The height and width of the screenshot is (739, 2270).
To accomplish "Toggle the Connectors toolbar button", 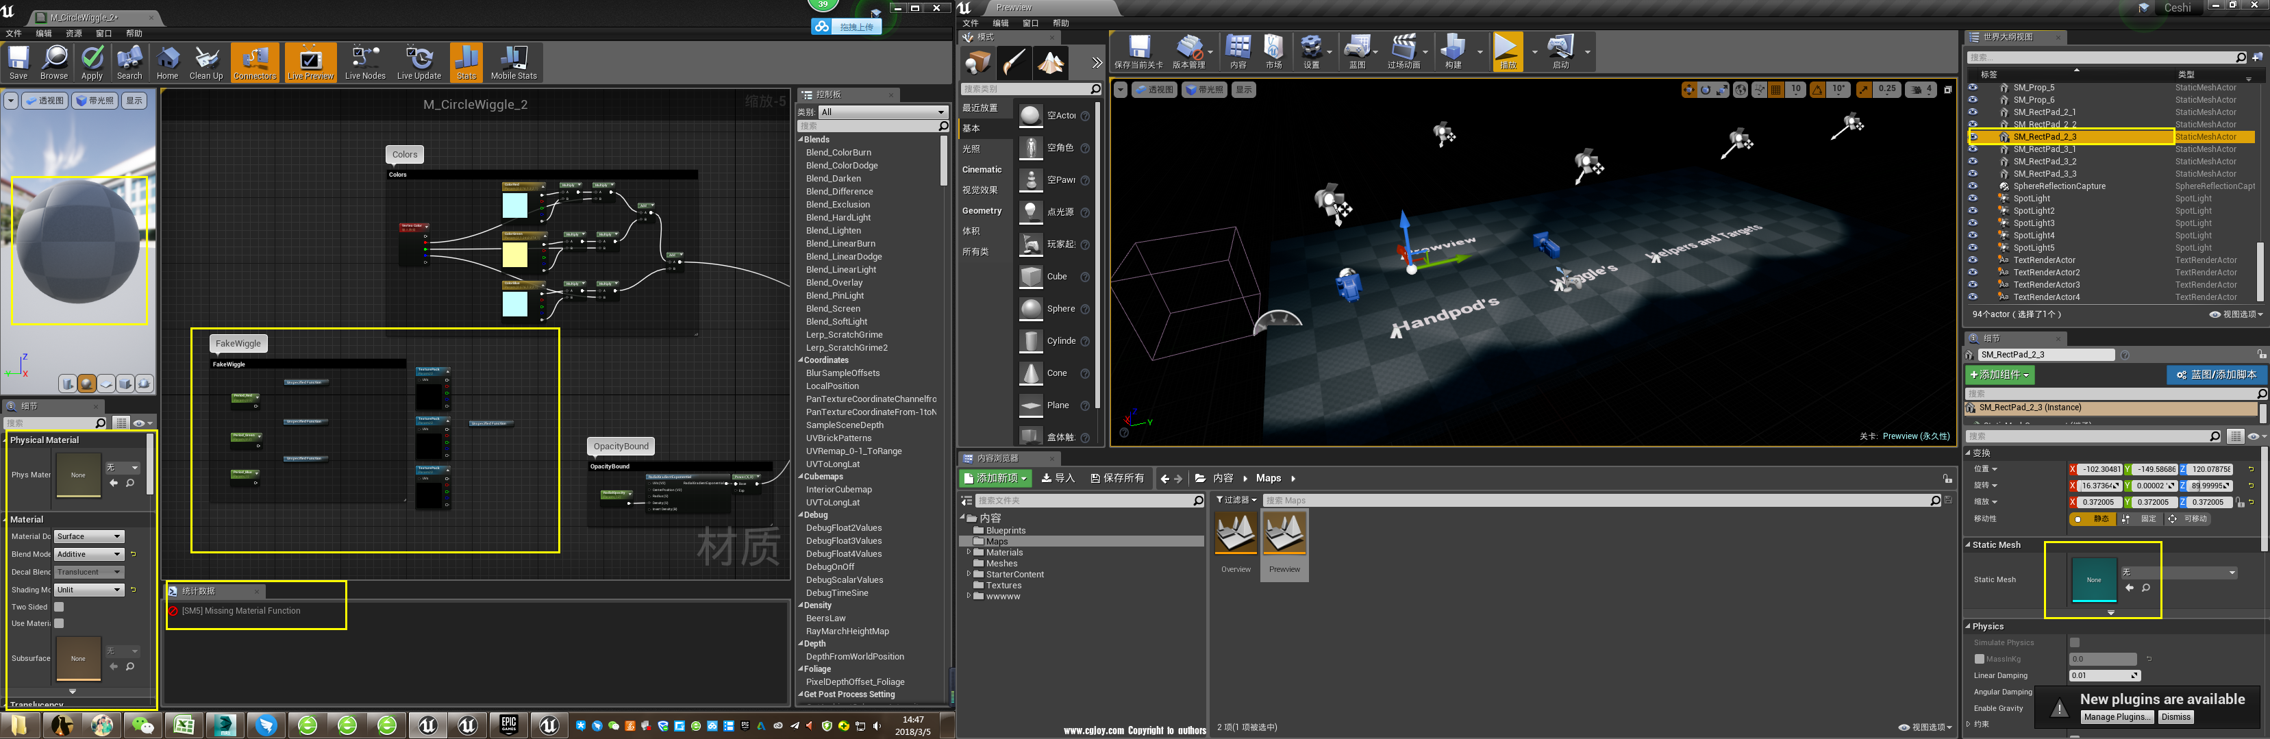I will click(x=255, y=62).
